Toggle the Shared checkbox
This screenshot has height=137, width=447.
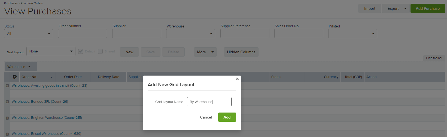coord(100,51)
